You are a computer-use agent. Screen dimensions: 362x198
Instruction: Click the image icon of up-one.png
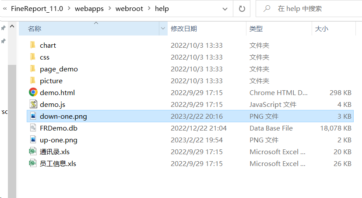pyautogui.click(x=33, y=140)
